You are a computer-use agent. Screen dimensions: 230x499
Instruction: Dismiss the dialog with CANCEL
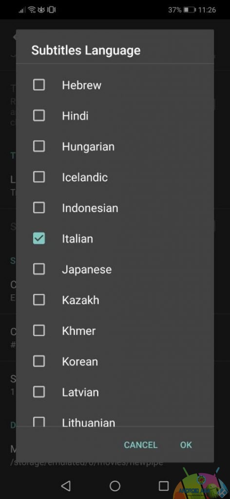coord(141,444)
